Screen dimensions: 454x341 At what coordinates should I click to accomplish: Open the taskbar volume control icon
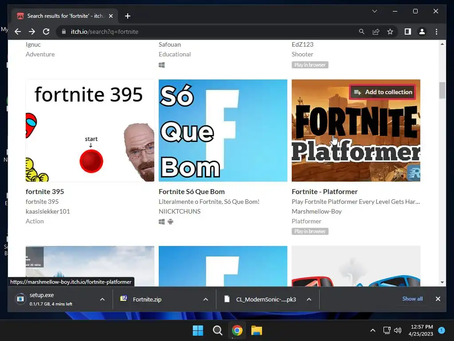(x=398, y=330)
